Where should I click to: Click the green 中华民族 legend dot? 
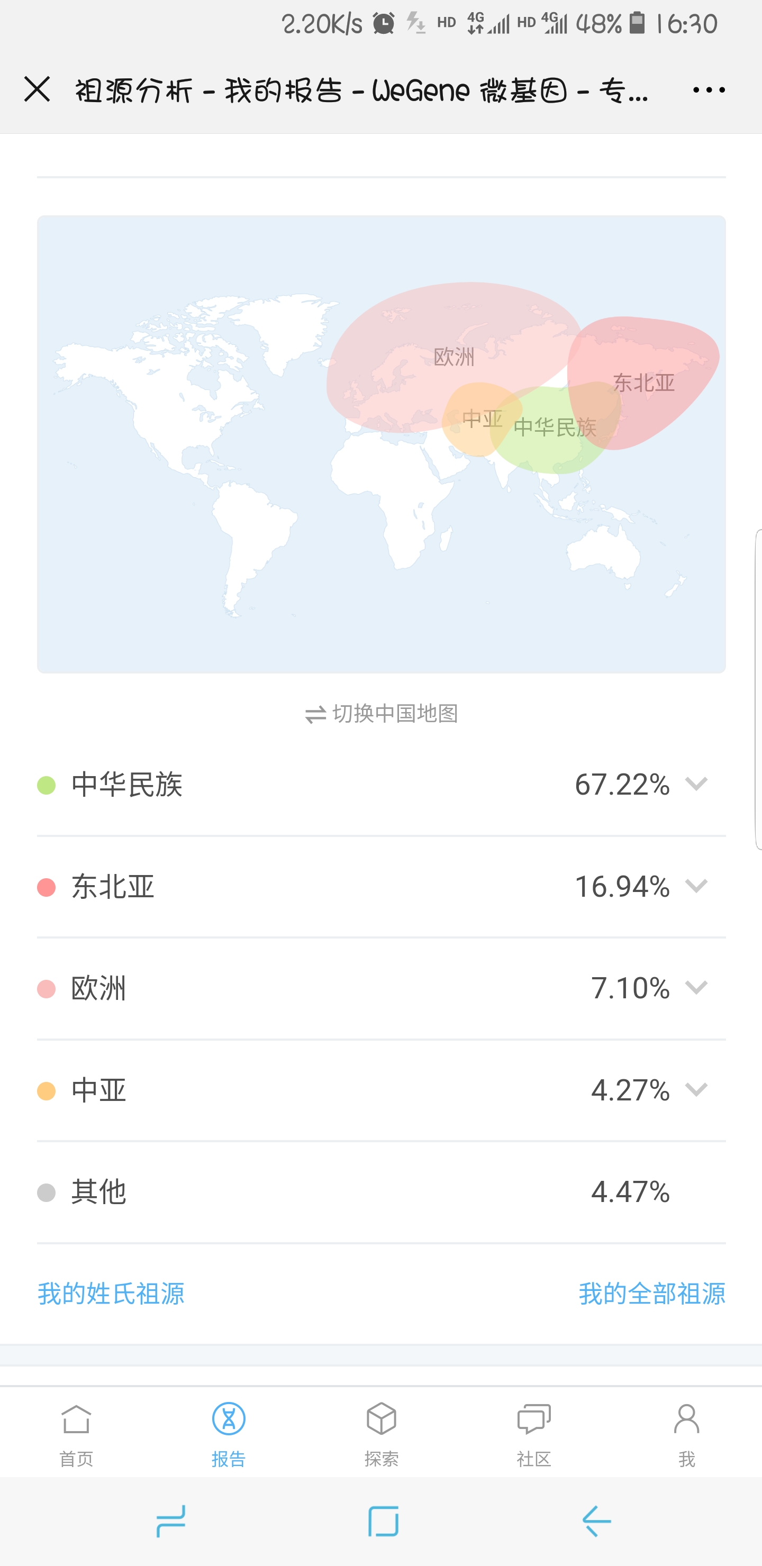(x=46, y=786)
